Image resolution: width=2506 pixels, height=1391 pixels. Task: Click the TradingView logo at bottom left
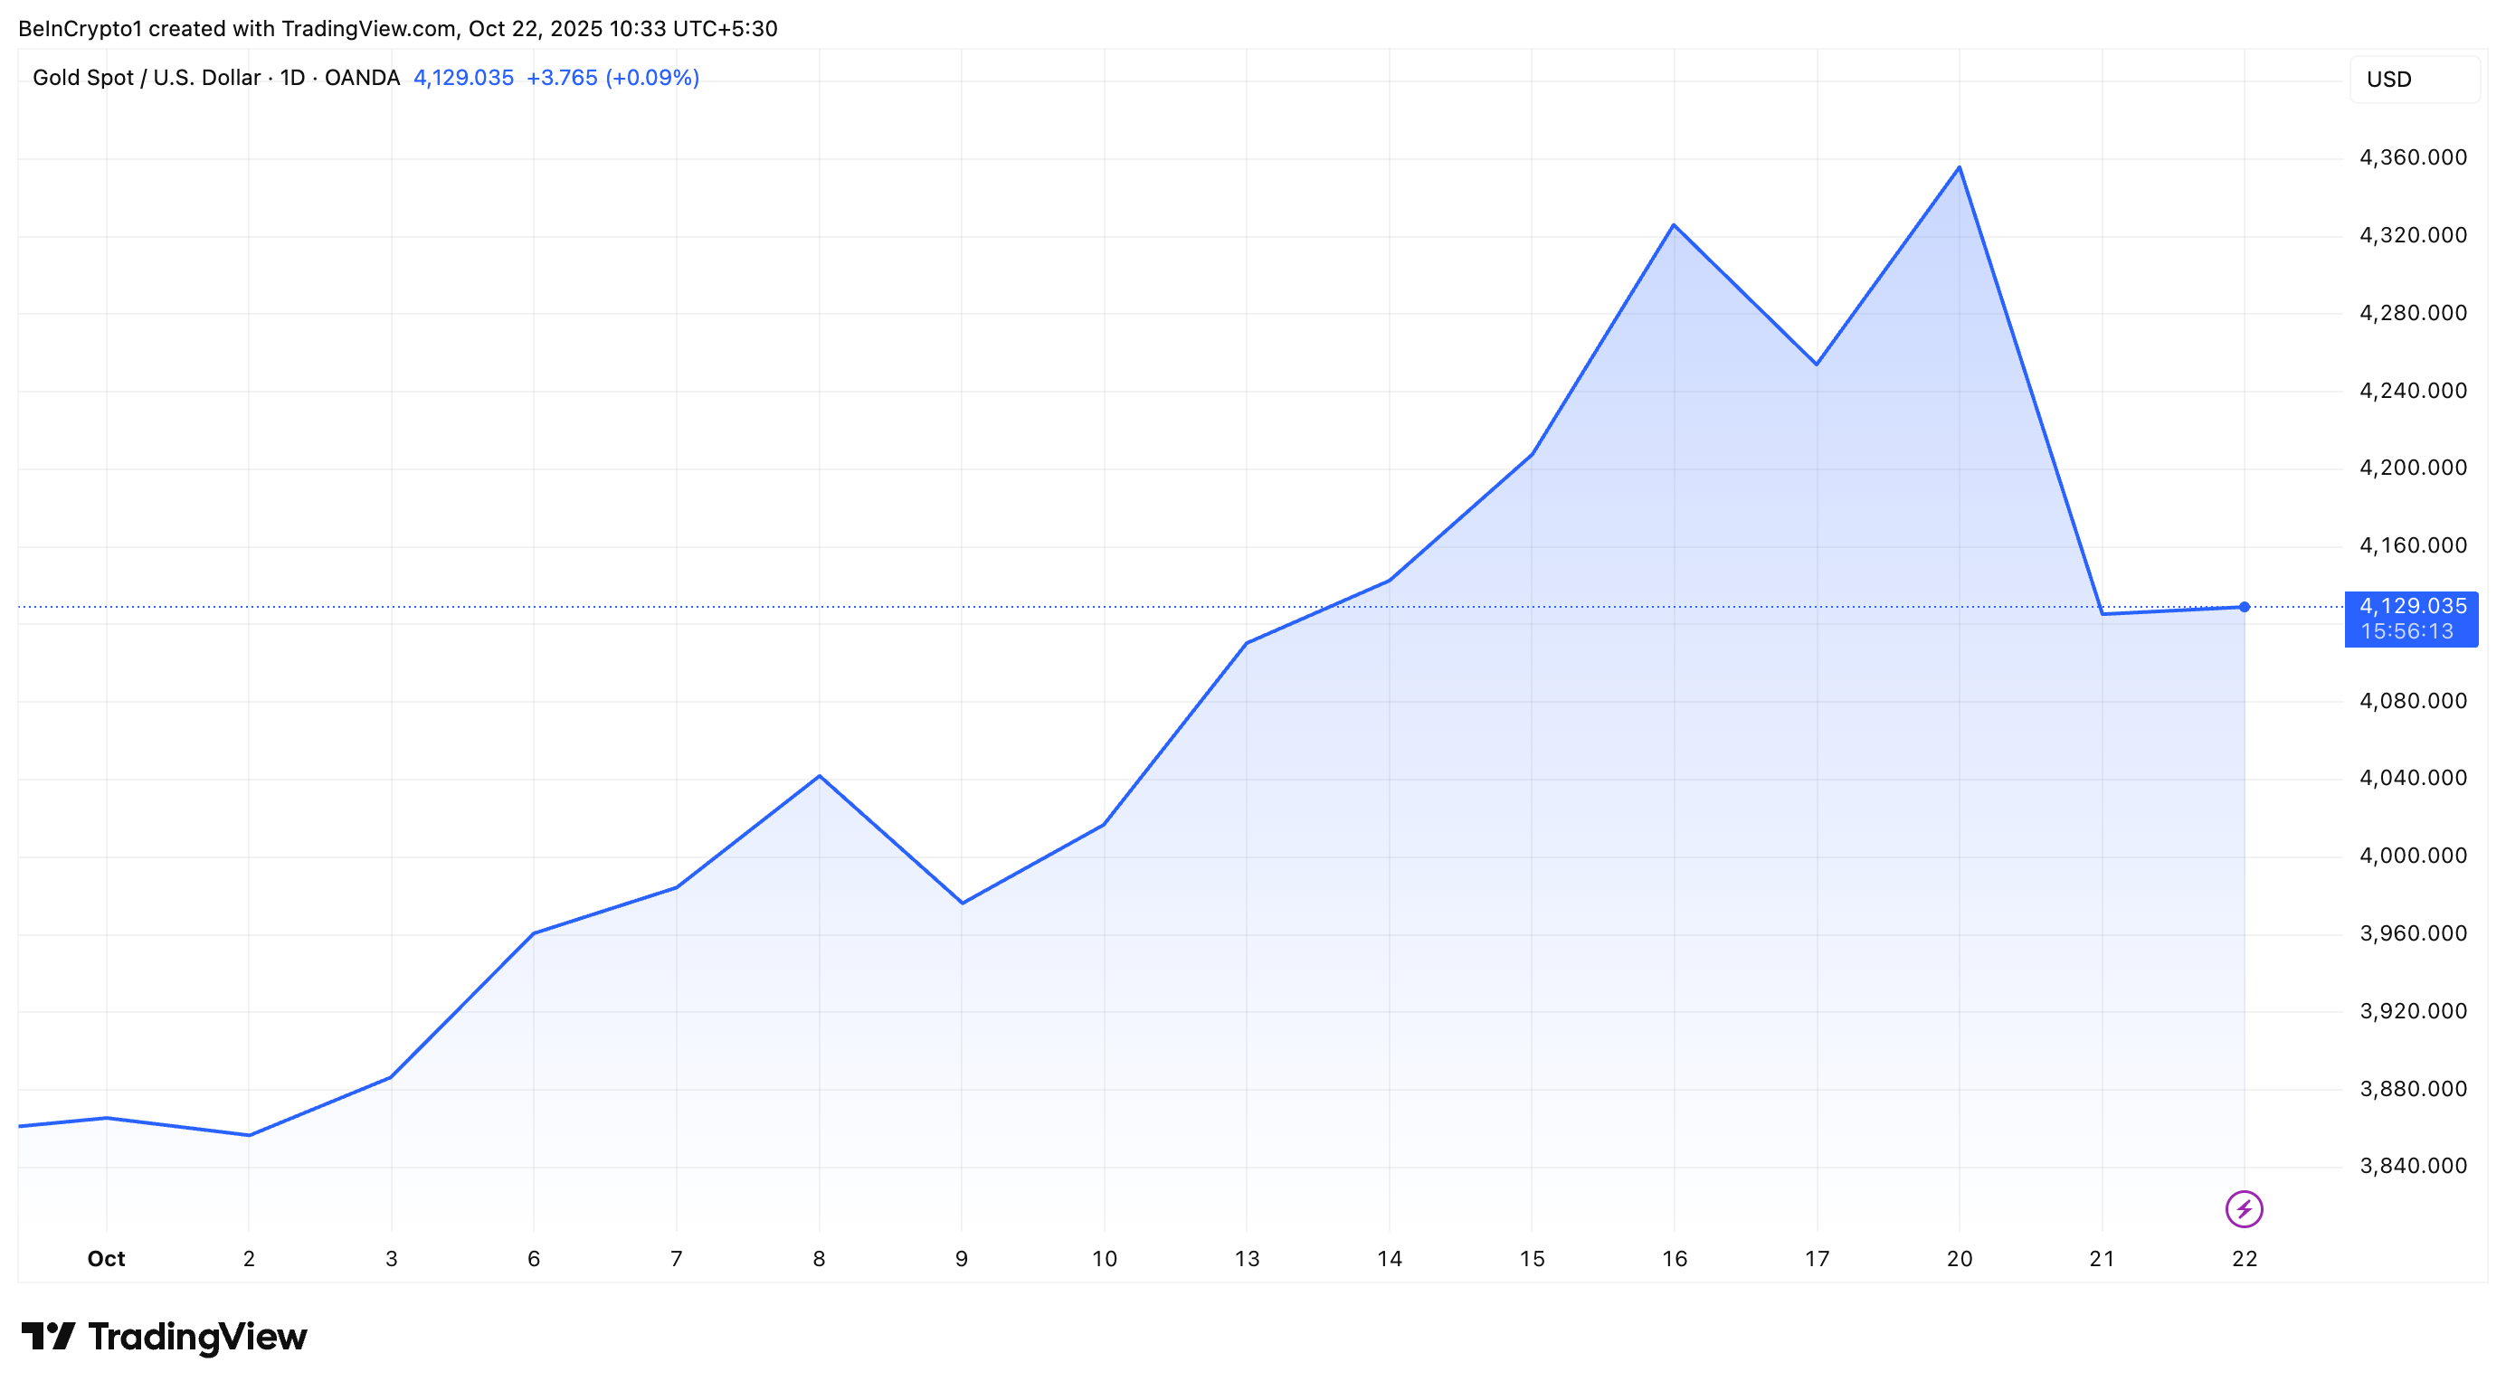coord(164,1337)
